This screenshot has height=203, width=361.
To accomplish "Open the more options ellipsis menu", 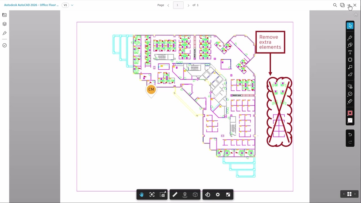I will [x=349, y=5].
